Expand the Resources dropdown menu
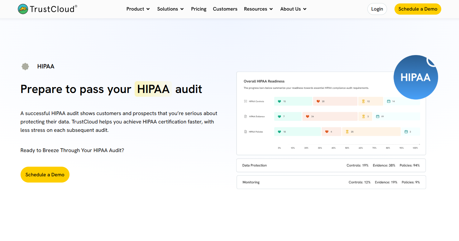 (x=258, y=9)
